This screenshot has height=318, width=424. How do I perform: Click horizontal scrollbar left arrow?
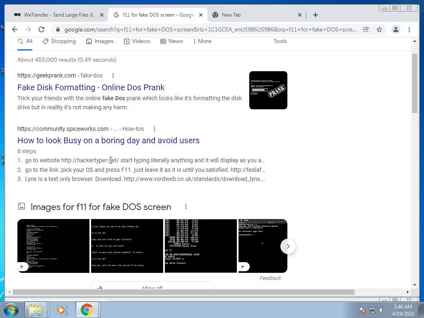tap(9, 292)
